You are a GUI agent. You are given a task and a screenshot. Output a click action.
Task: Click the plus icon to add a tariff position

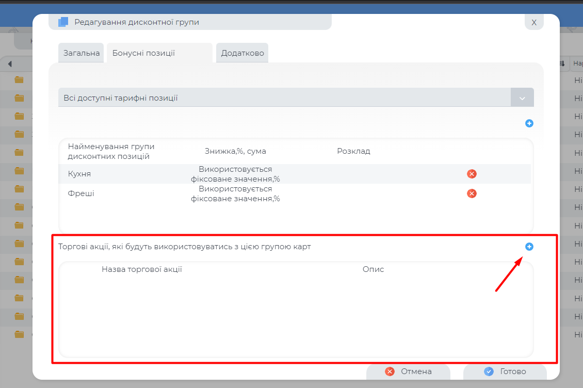[529, 123]
